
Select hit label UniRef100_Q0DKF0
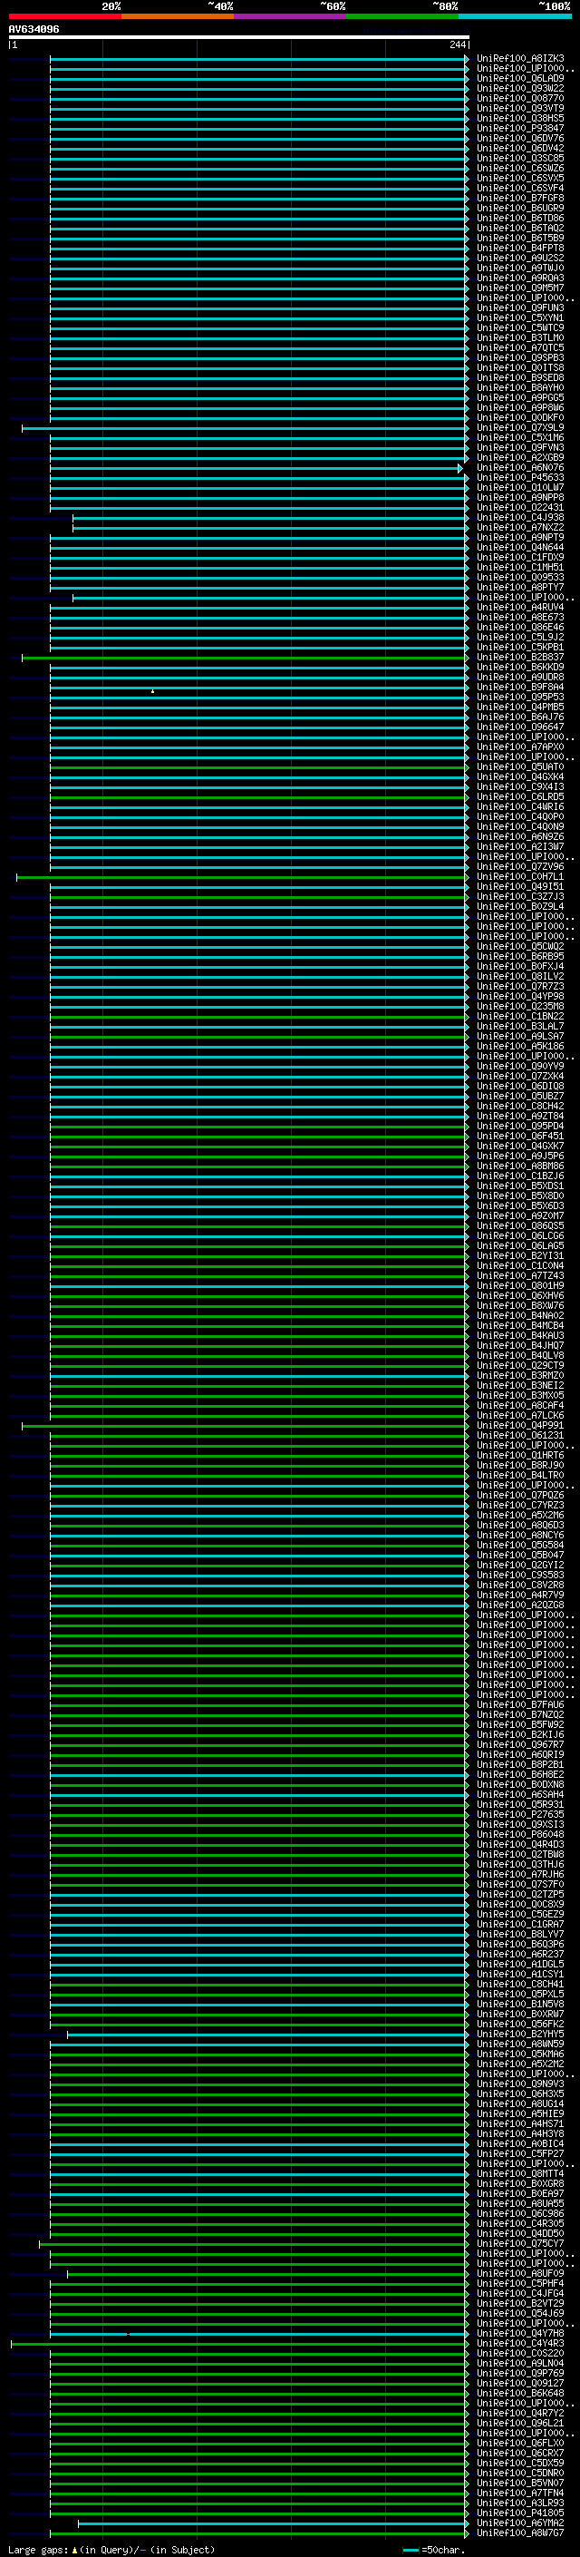click(520, 418)
